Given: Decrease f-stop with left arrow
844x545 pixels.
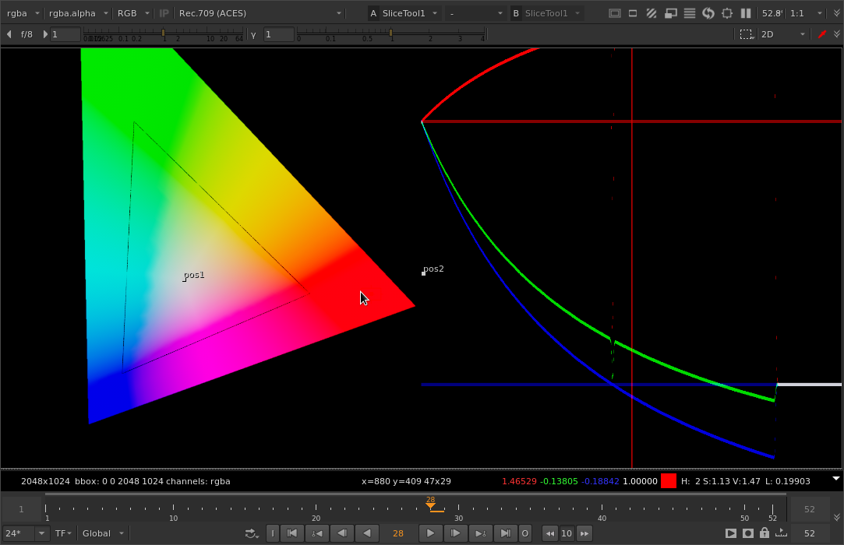Looking at the screenshot, I should pyautogui.click(x=9, y=34).
